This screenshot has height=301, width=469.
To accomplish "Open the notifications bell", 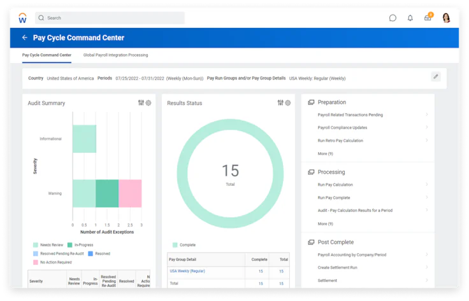I will coord(410,18).
